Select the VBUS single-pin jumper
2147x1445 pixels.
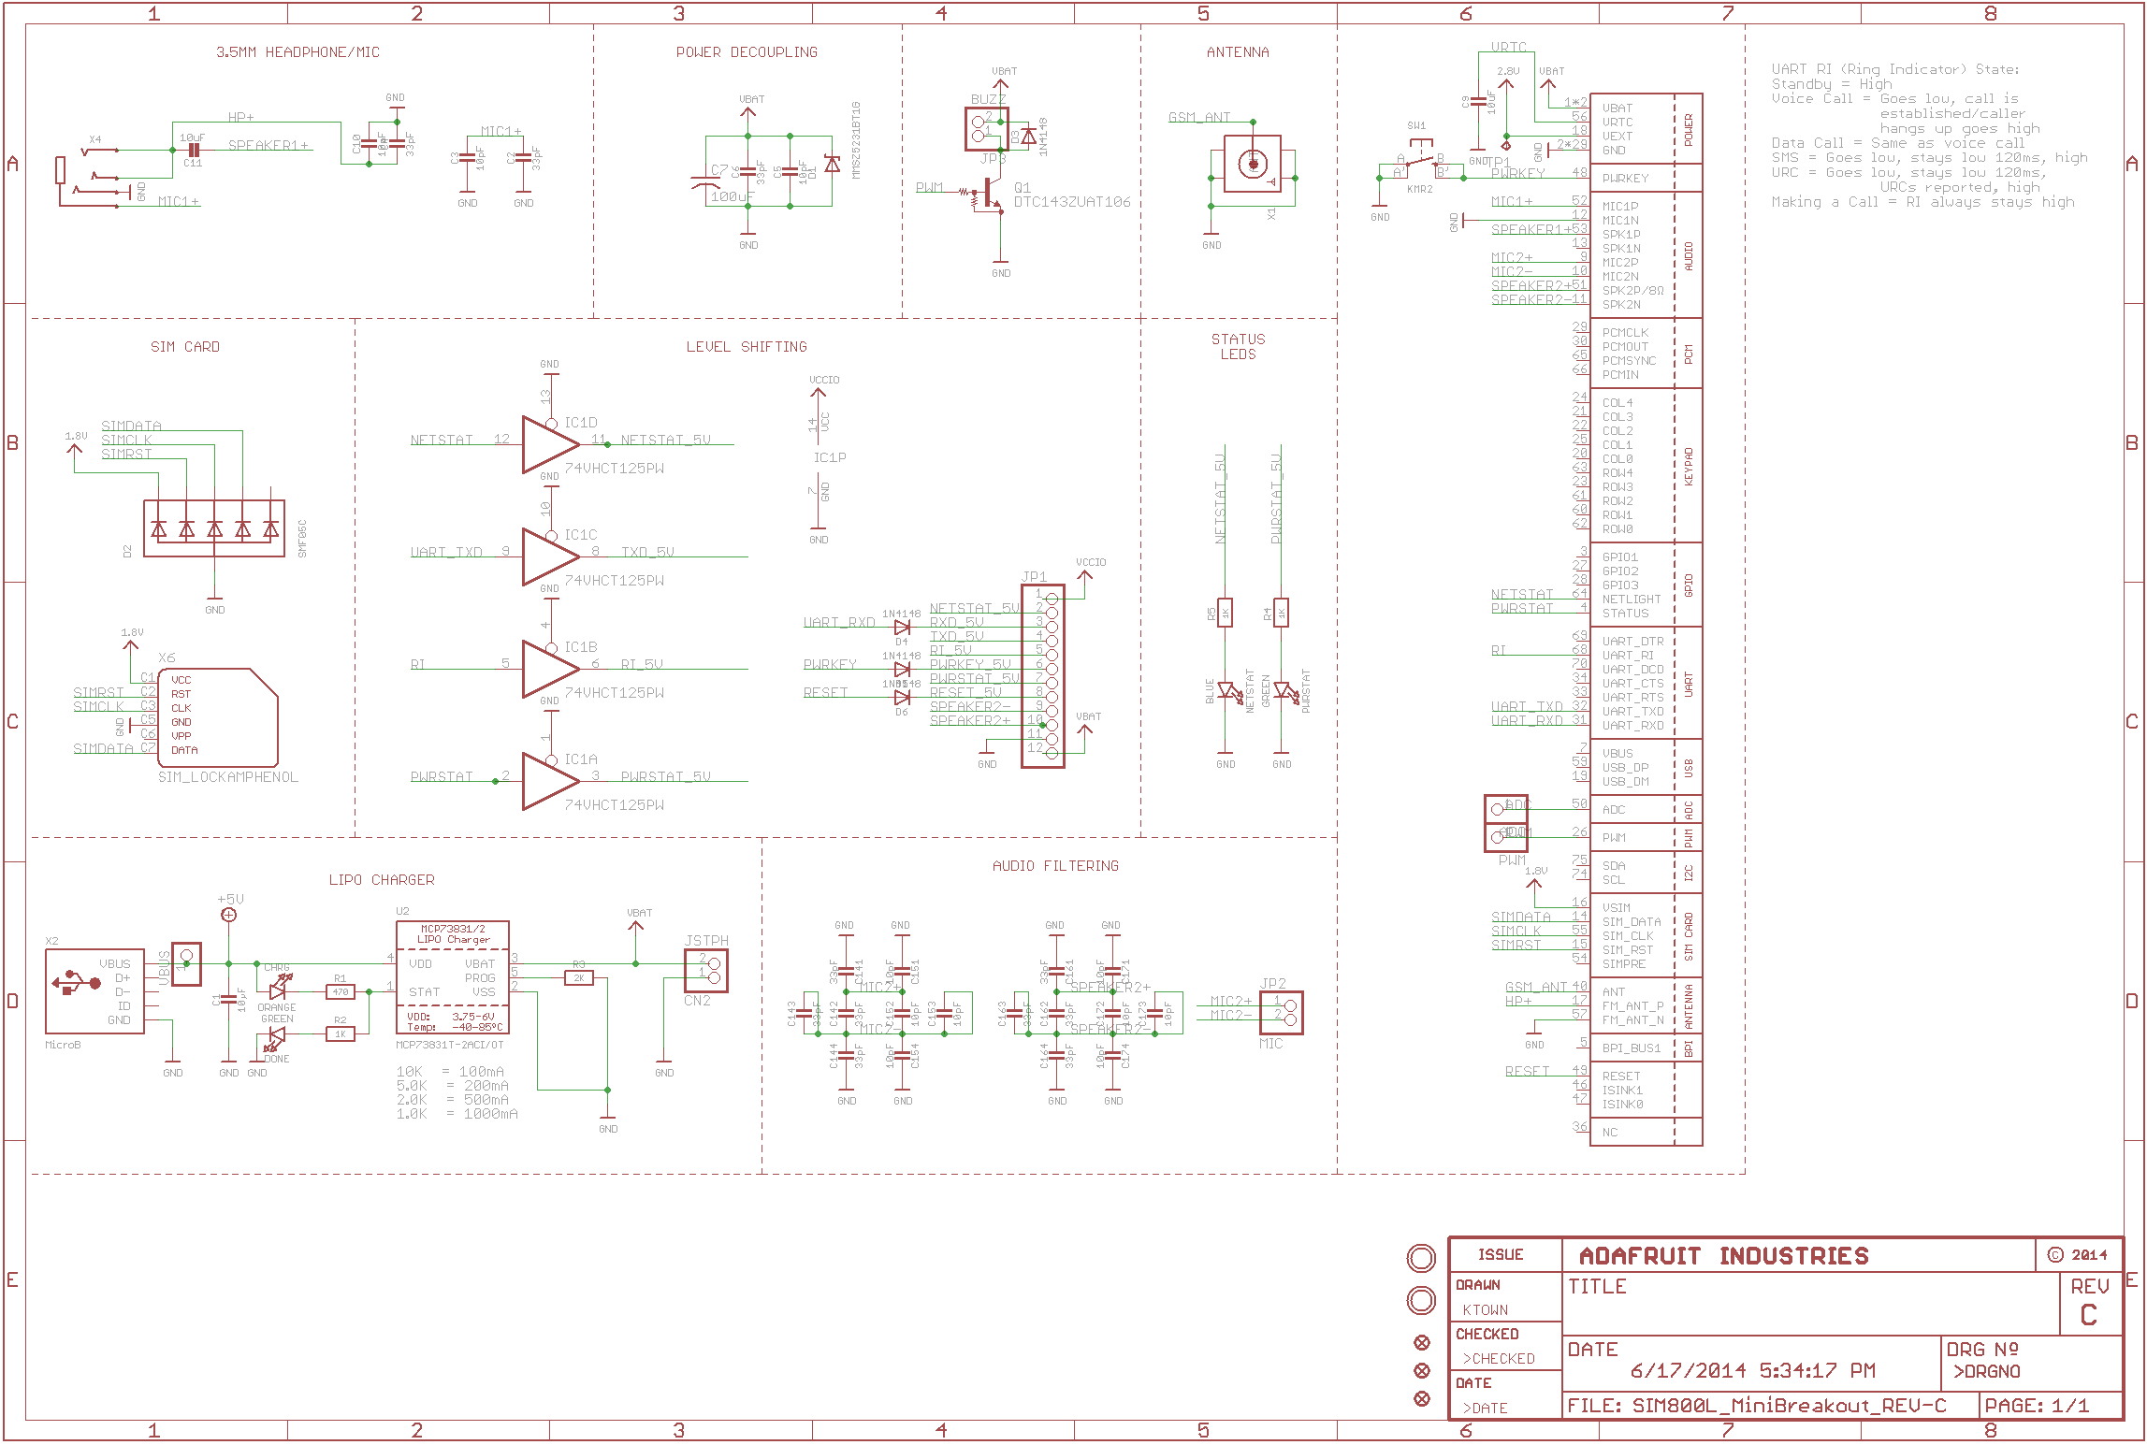(187, 963)
